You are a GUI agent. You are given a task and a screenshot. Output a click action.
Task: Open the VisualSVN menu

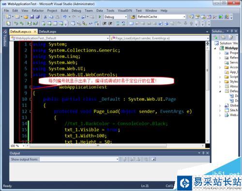coord(125,11)
